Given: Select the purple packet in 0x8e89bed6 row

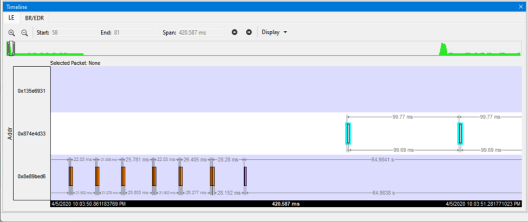Looking at the screenshot, I should click(245, 176).
